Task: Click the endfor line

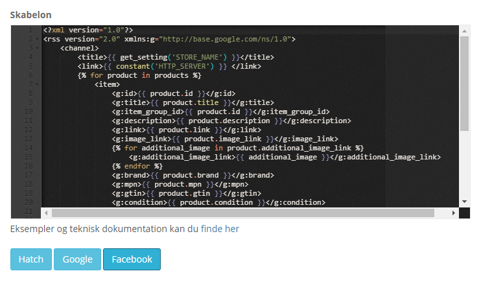Action: tap(137, 167)
